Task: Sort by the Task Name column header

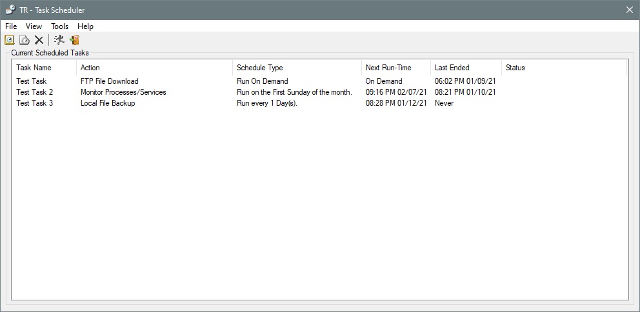Action: 44,68
